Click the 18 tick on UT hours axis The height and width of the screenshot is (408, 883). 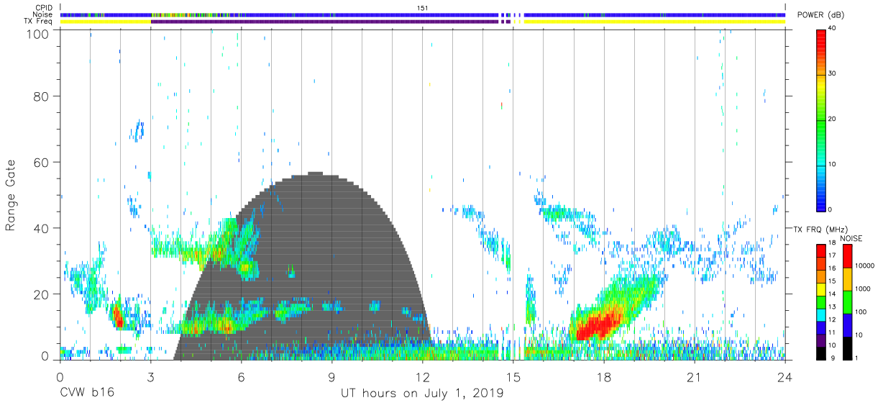603,376
